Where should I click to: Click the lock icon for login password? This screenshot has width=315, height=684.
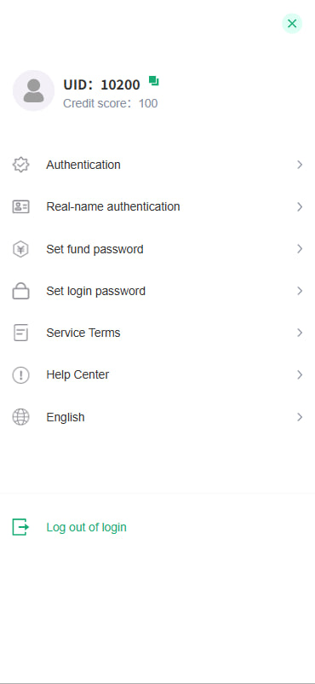click(21, 291)
